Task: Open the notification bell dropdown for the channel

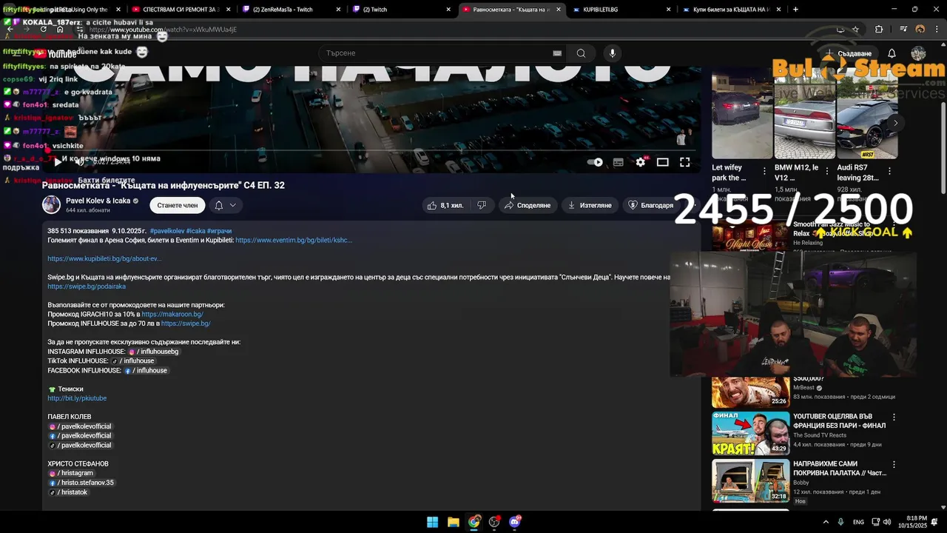Action: click(226, 205)
